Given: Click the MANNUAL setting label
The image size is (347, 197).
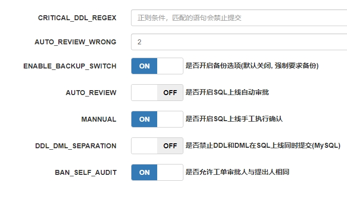Looking at the screenshot, I should pos(98,119).
